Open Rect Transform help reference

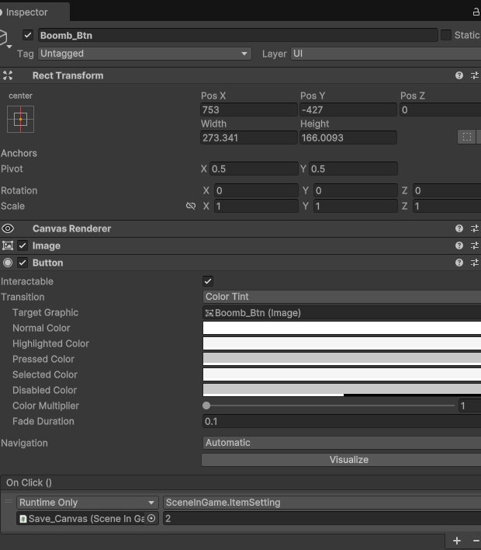point(459,75)
